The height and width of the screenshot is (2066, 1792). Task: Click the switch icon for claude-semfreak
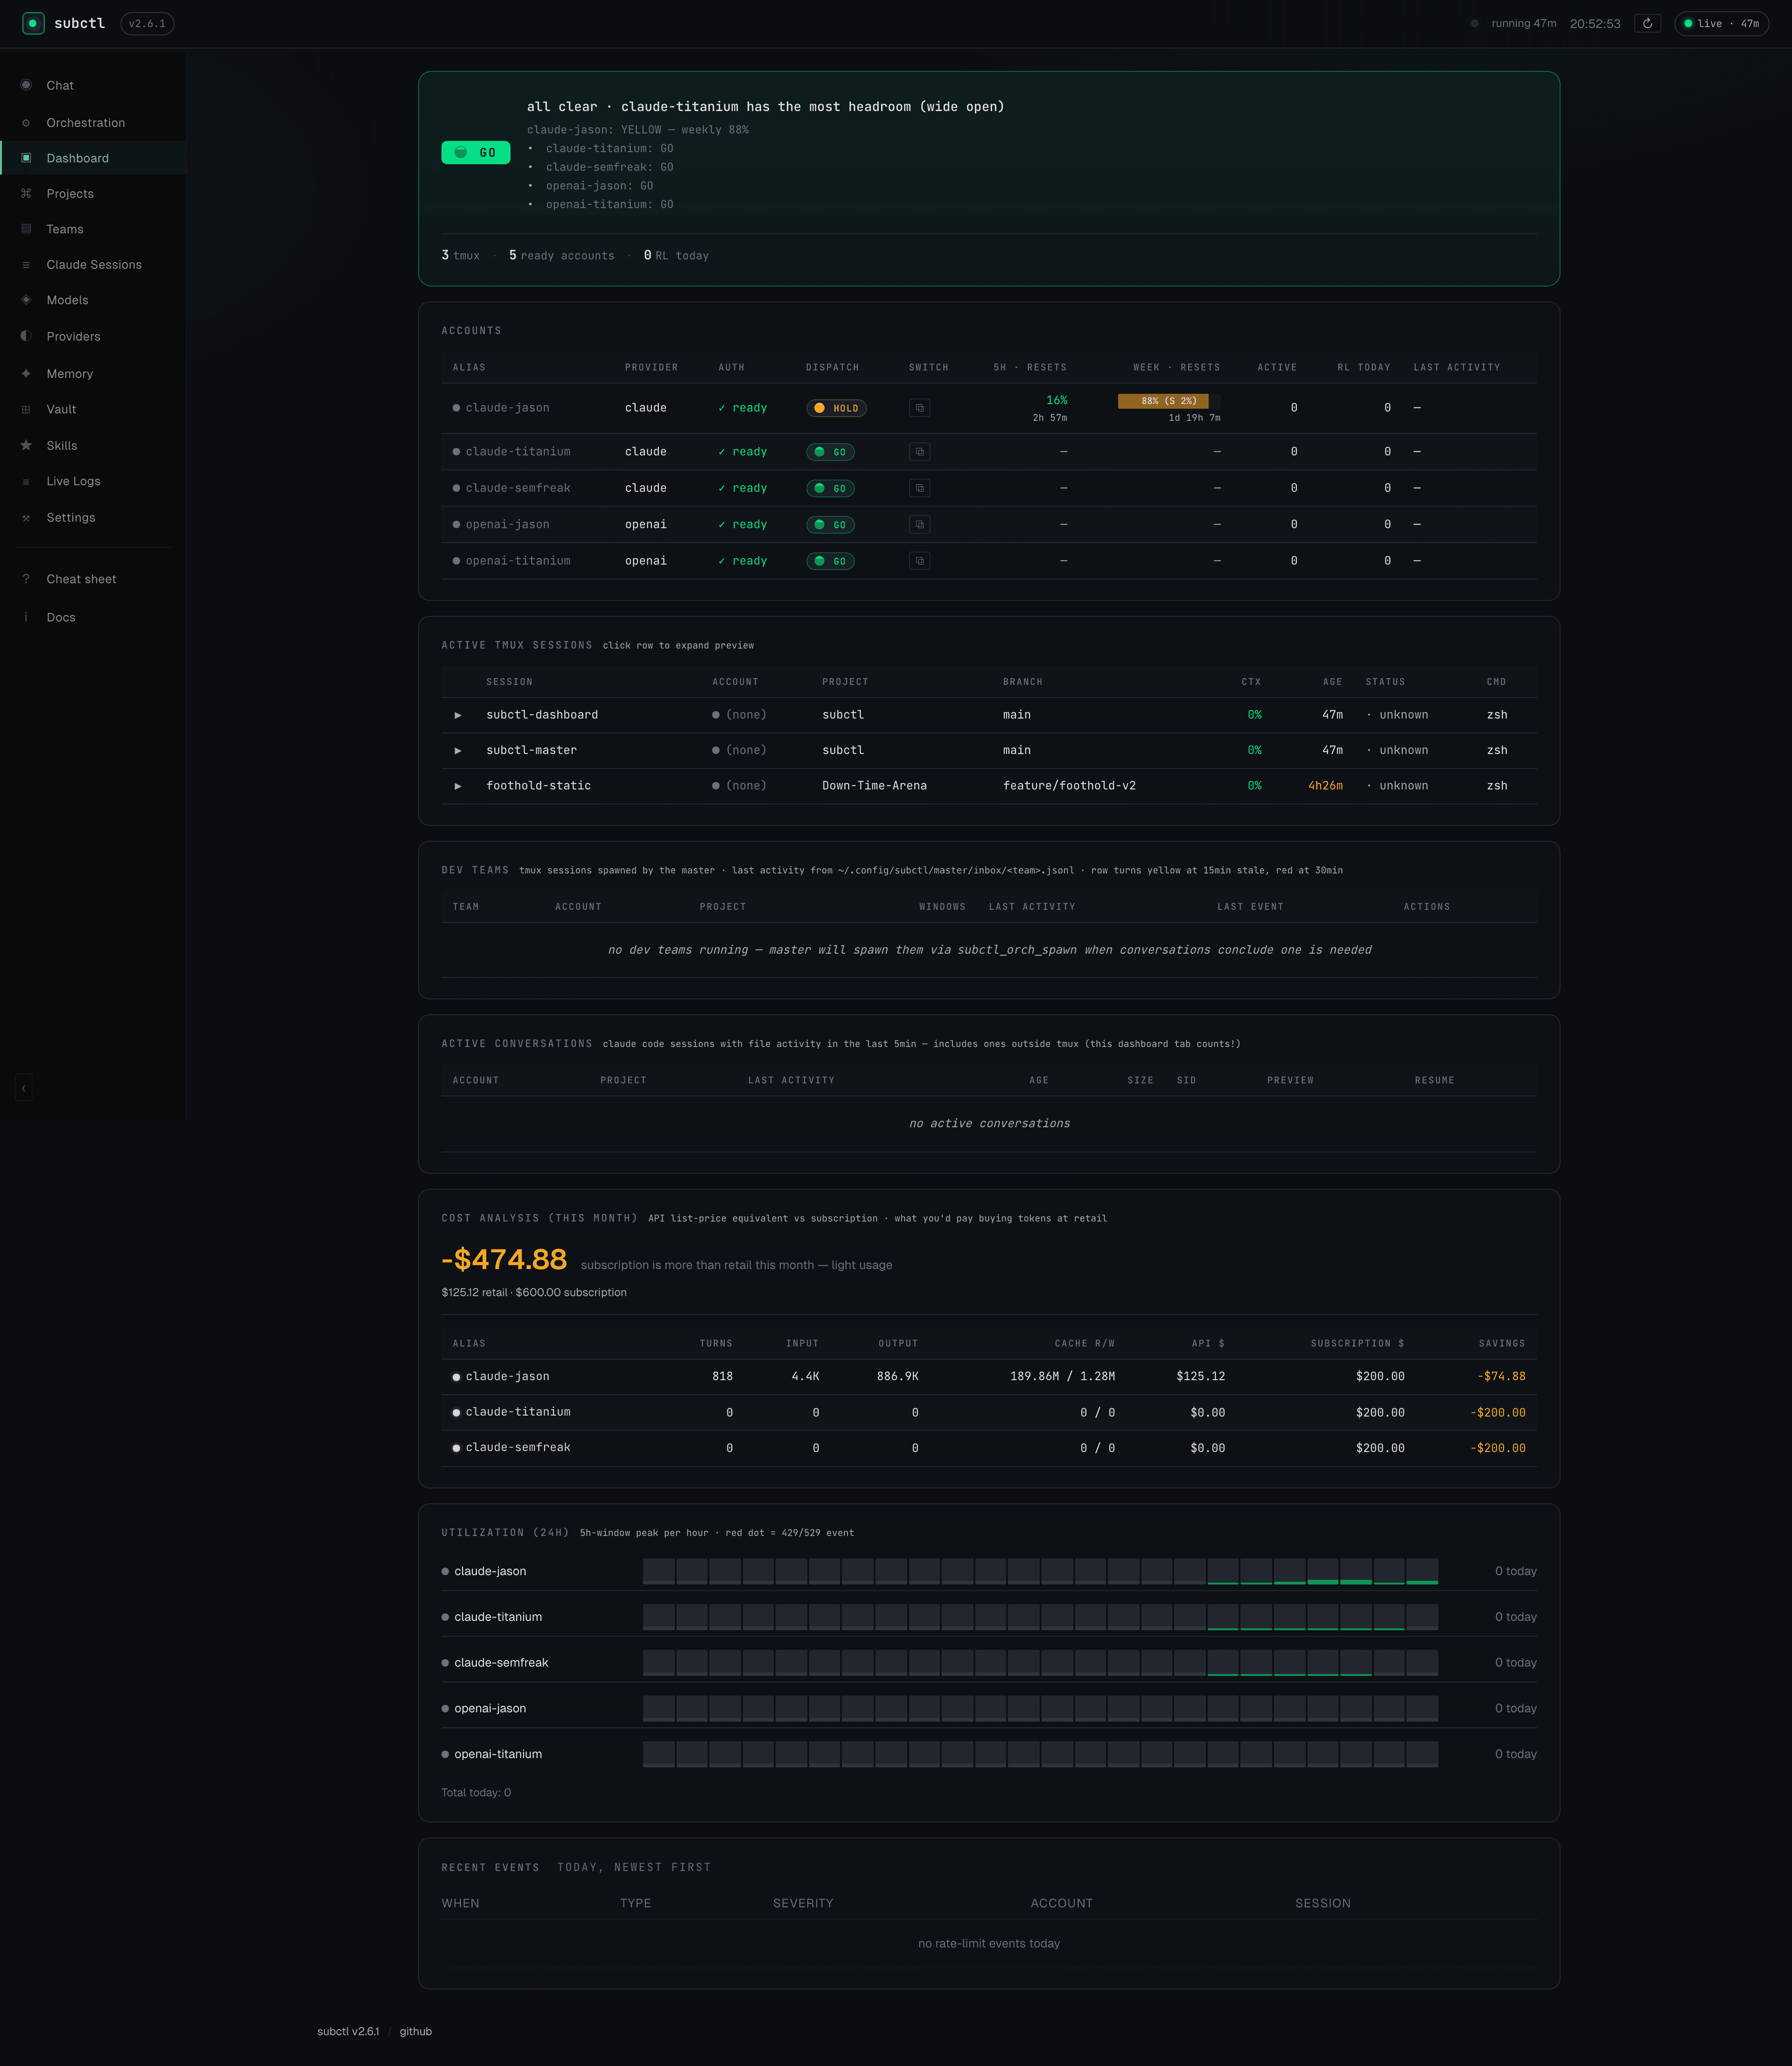(919, 488)
